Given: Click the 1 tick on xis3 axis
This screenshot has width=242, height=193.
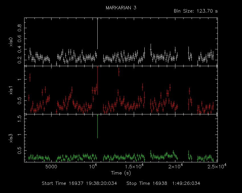Looking at the screenshot, I should [19, 135].
